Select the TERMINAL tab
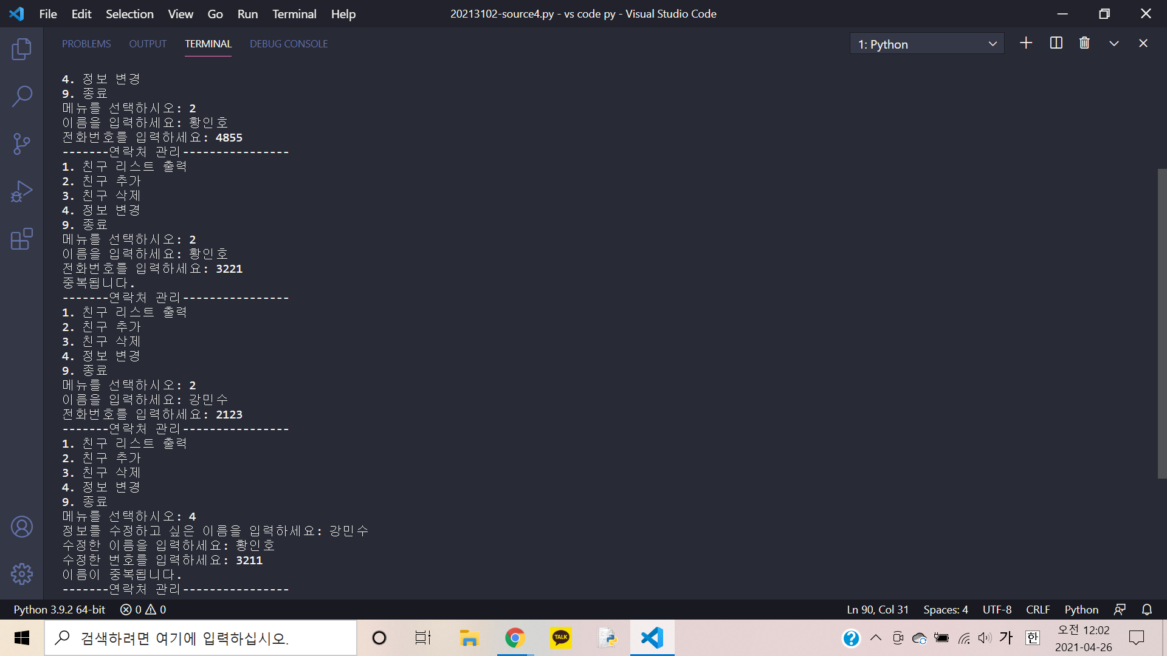The height and width of the screenshot is (656, 1167). [x=208, y=44]
